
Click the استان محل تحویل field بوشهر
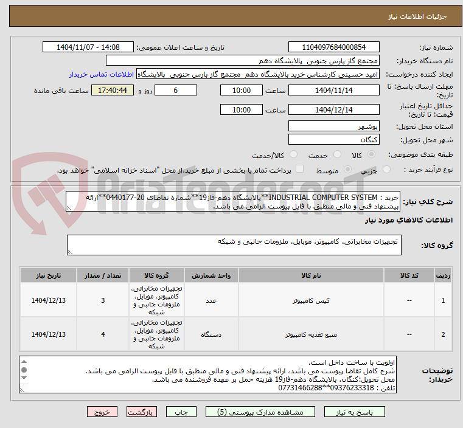tap(333, 126)
